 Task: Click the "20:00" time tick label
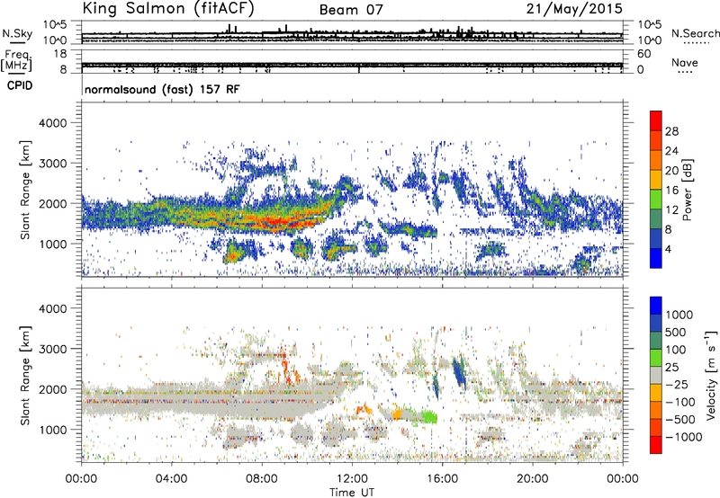pos(533,479)
